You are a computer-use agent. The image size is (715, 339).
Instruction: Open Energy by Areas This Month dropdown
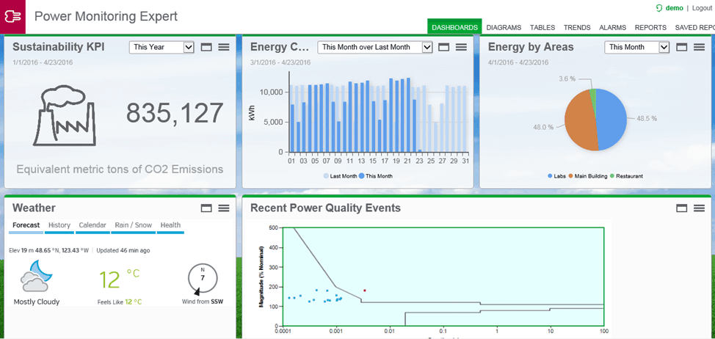[x=637, y=47]
